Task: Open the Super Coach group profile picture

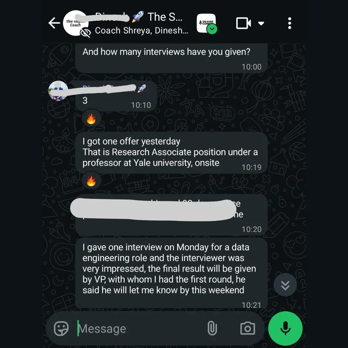Action: (x=76, y=23)
